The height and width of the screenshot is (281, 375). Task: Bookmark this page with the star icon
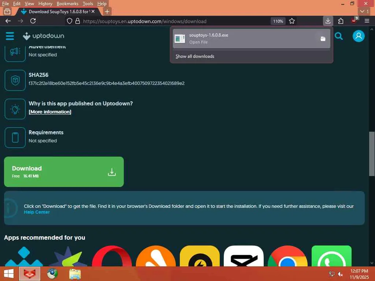pyautogui.click(x=292, y=21)
